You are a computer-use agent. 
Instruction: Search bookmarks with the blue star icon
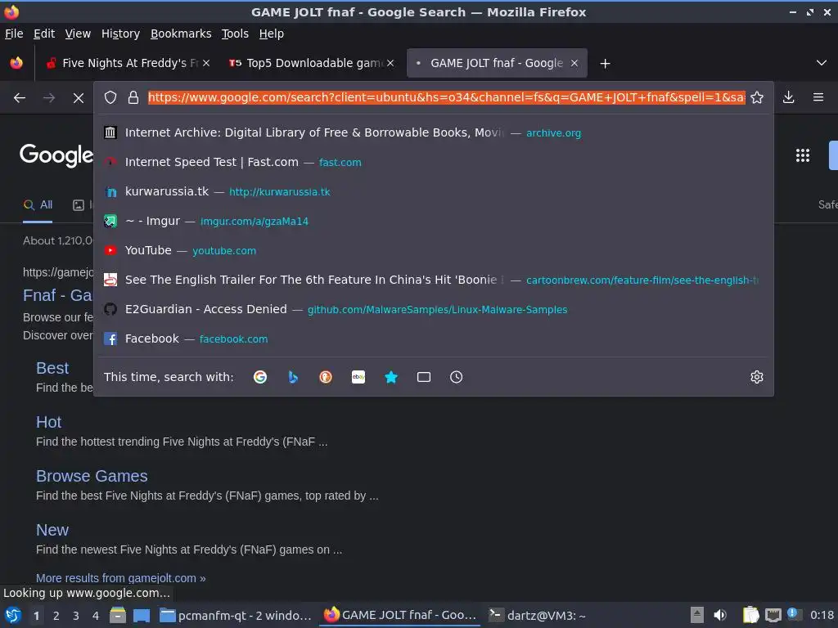(391, 377)
